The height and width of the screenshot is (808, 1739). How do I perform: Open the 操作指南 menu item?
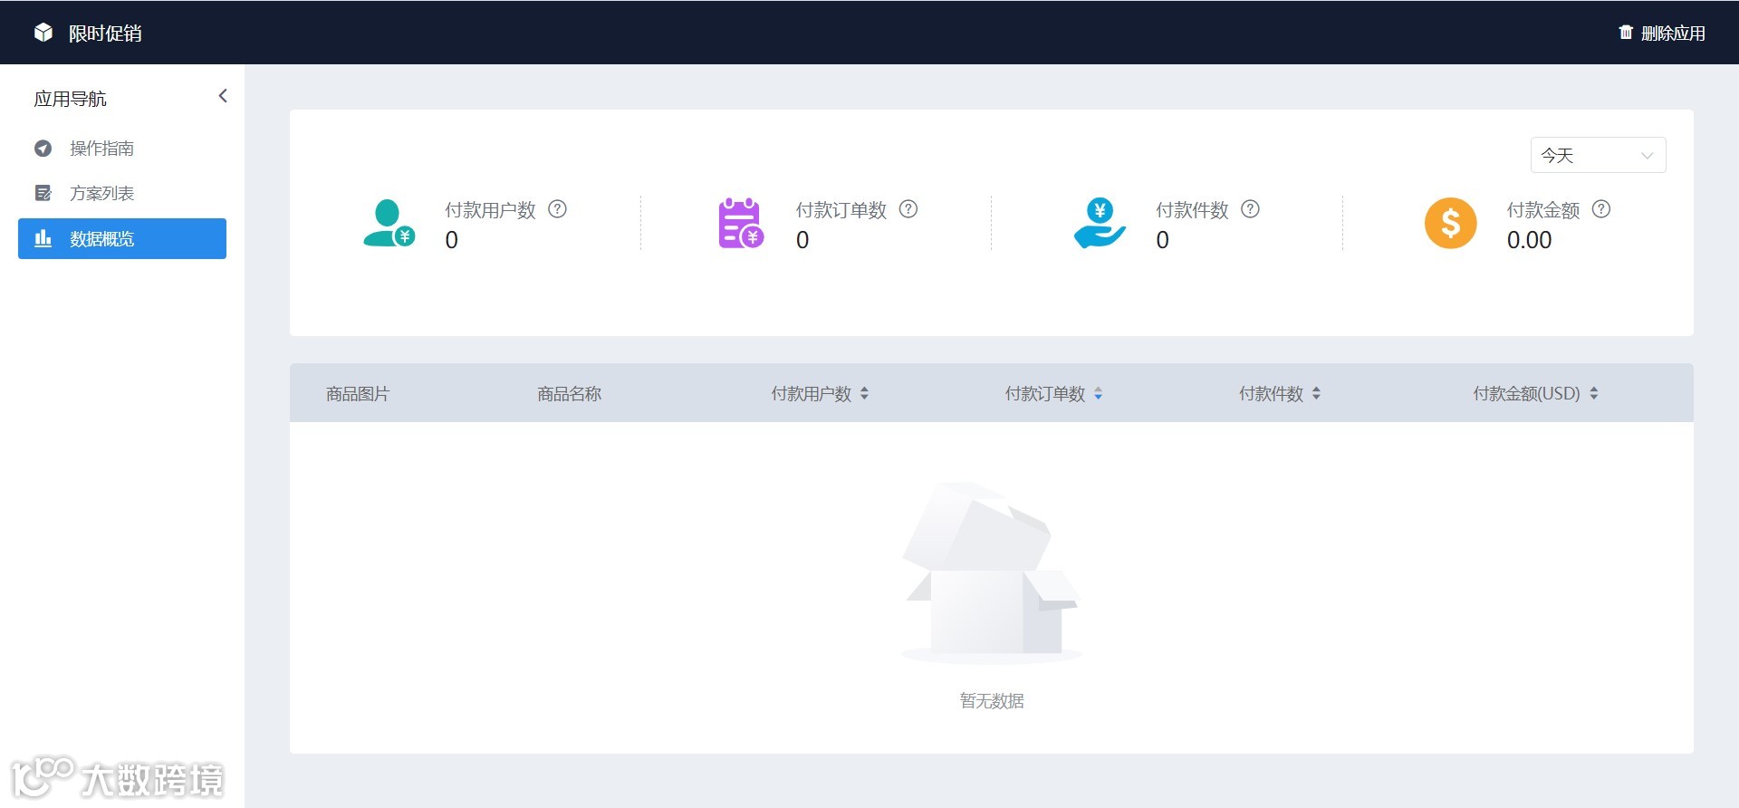click(x=122, y=148)
